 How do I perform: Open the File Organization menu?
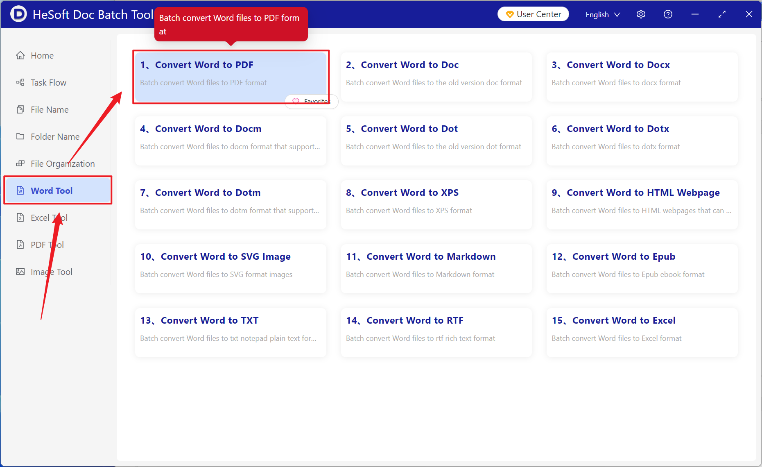pyautogui.click(x=57, y=163)
